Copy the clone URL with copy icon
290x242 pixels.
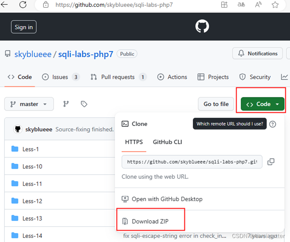[x=271, y=162]
